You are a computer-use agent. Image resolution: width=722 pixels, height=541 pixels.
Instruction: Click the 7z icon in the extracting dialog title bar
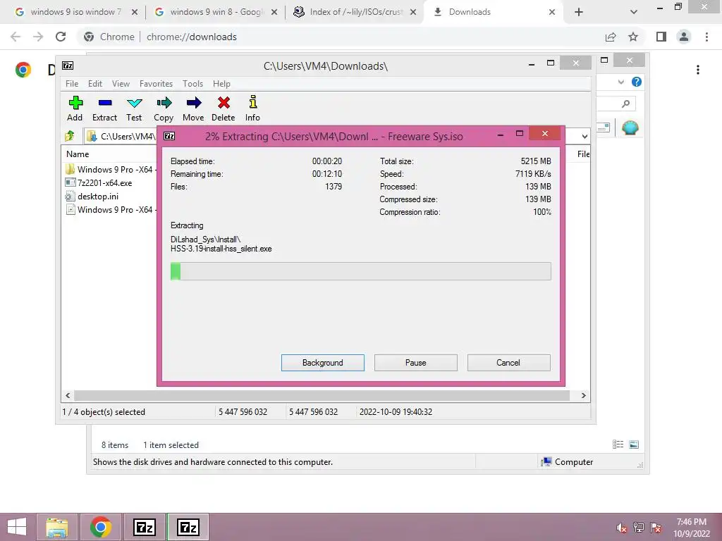tap(169, 136)
